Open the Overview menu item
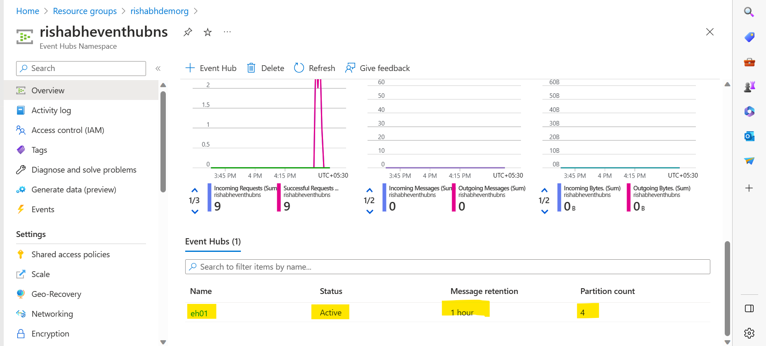 81,90
